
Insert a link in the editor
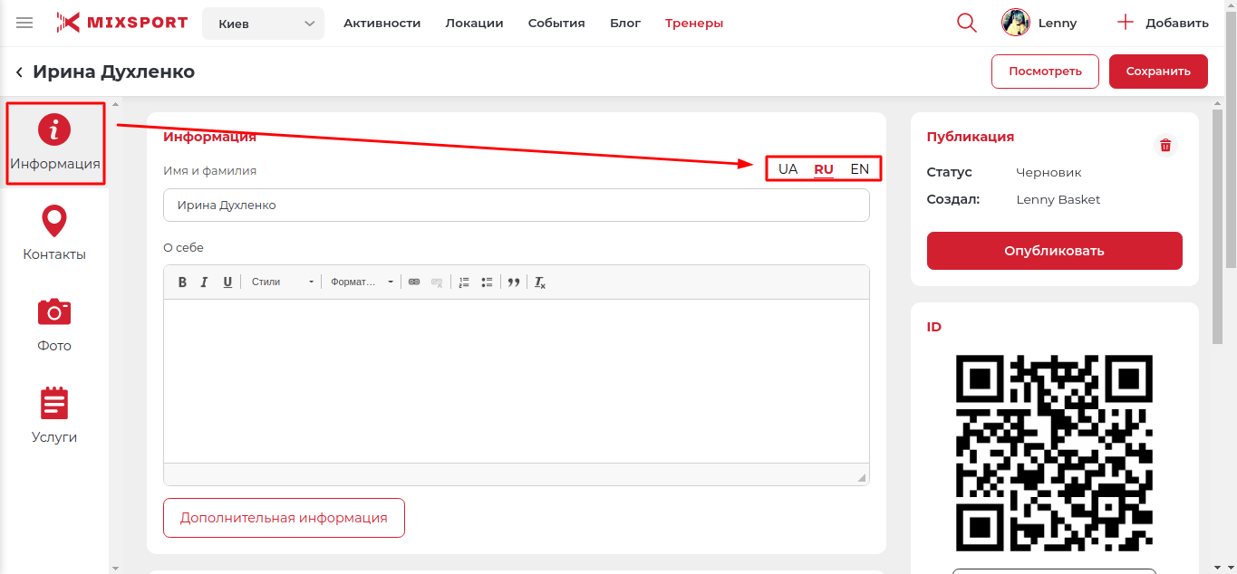point(414,282)
